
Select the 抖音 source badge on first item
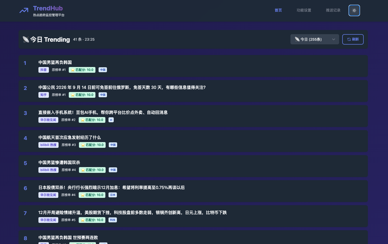click(43, 70)
